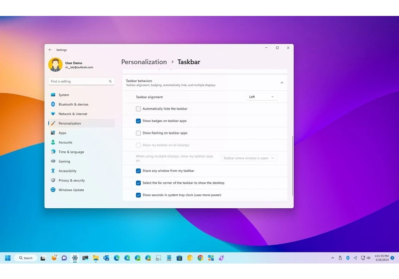Screen dimensions: 399x279
Task: Click the magnifier icon in Find a setting
Action: [110, 81]
